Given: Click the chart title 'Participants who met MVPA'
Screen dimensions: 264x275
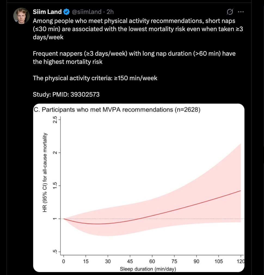Looking at the screenshot, I should tap(117, 110).
